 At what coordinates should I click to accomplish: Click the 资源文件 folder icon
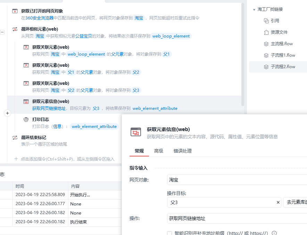266,32
